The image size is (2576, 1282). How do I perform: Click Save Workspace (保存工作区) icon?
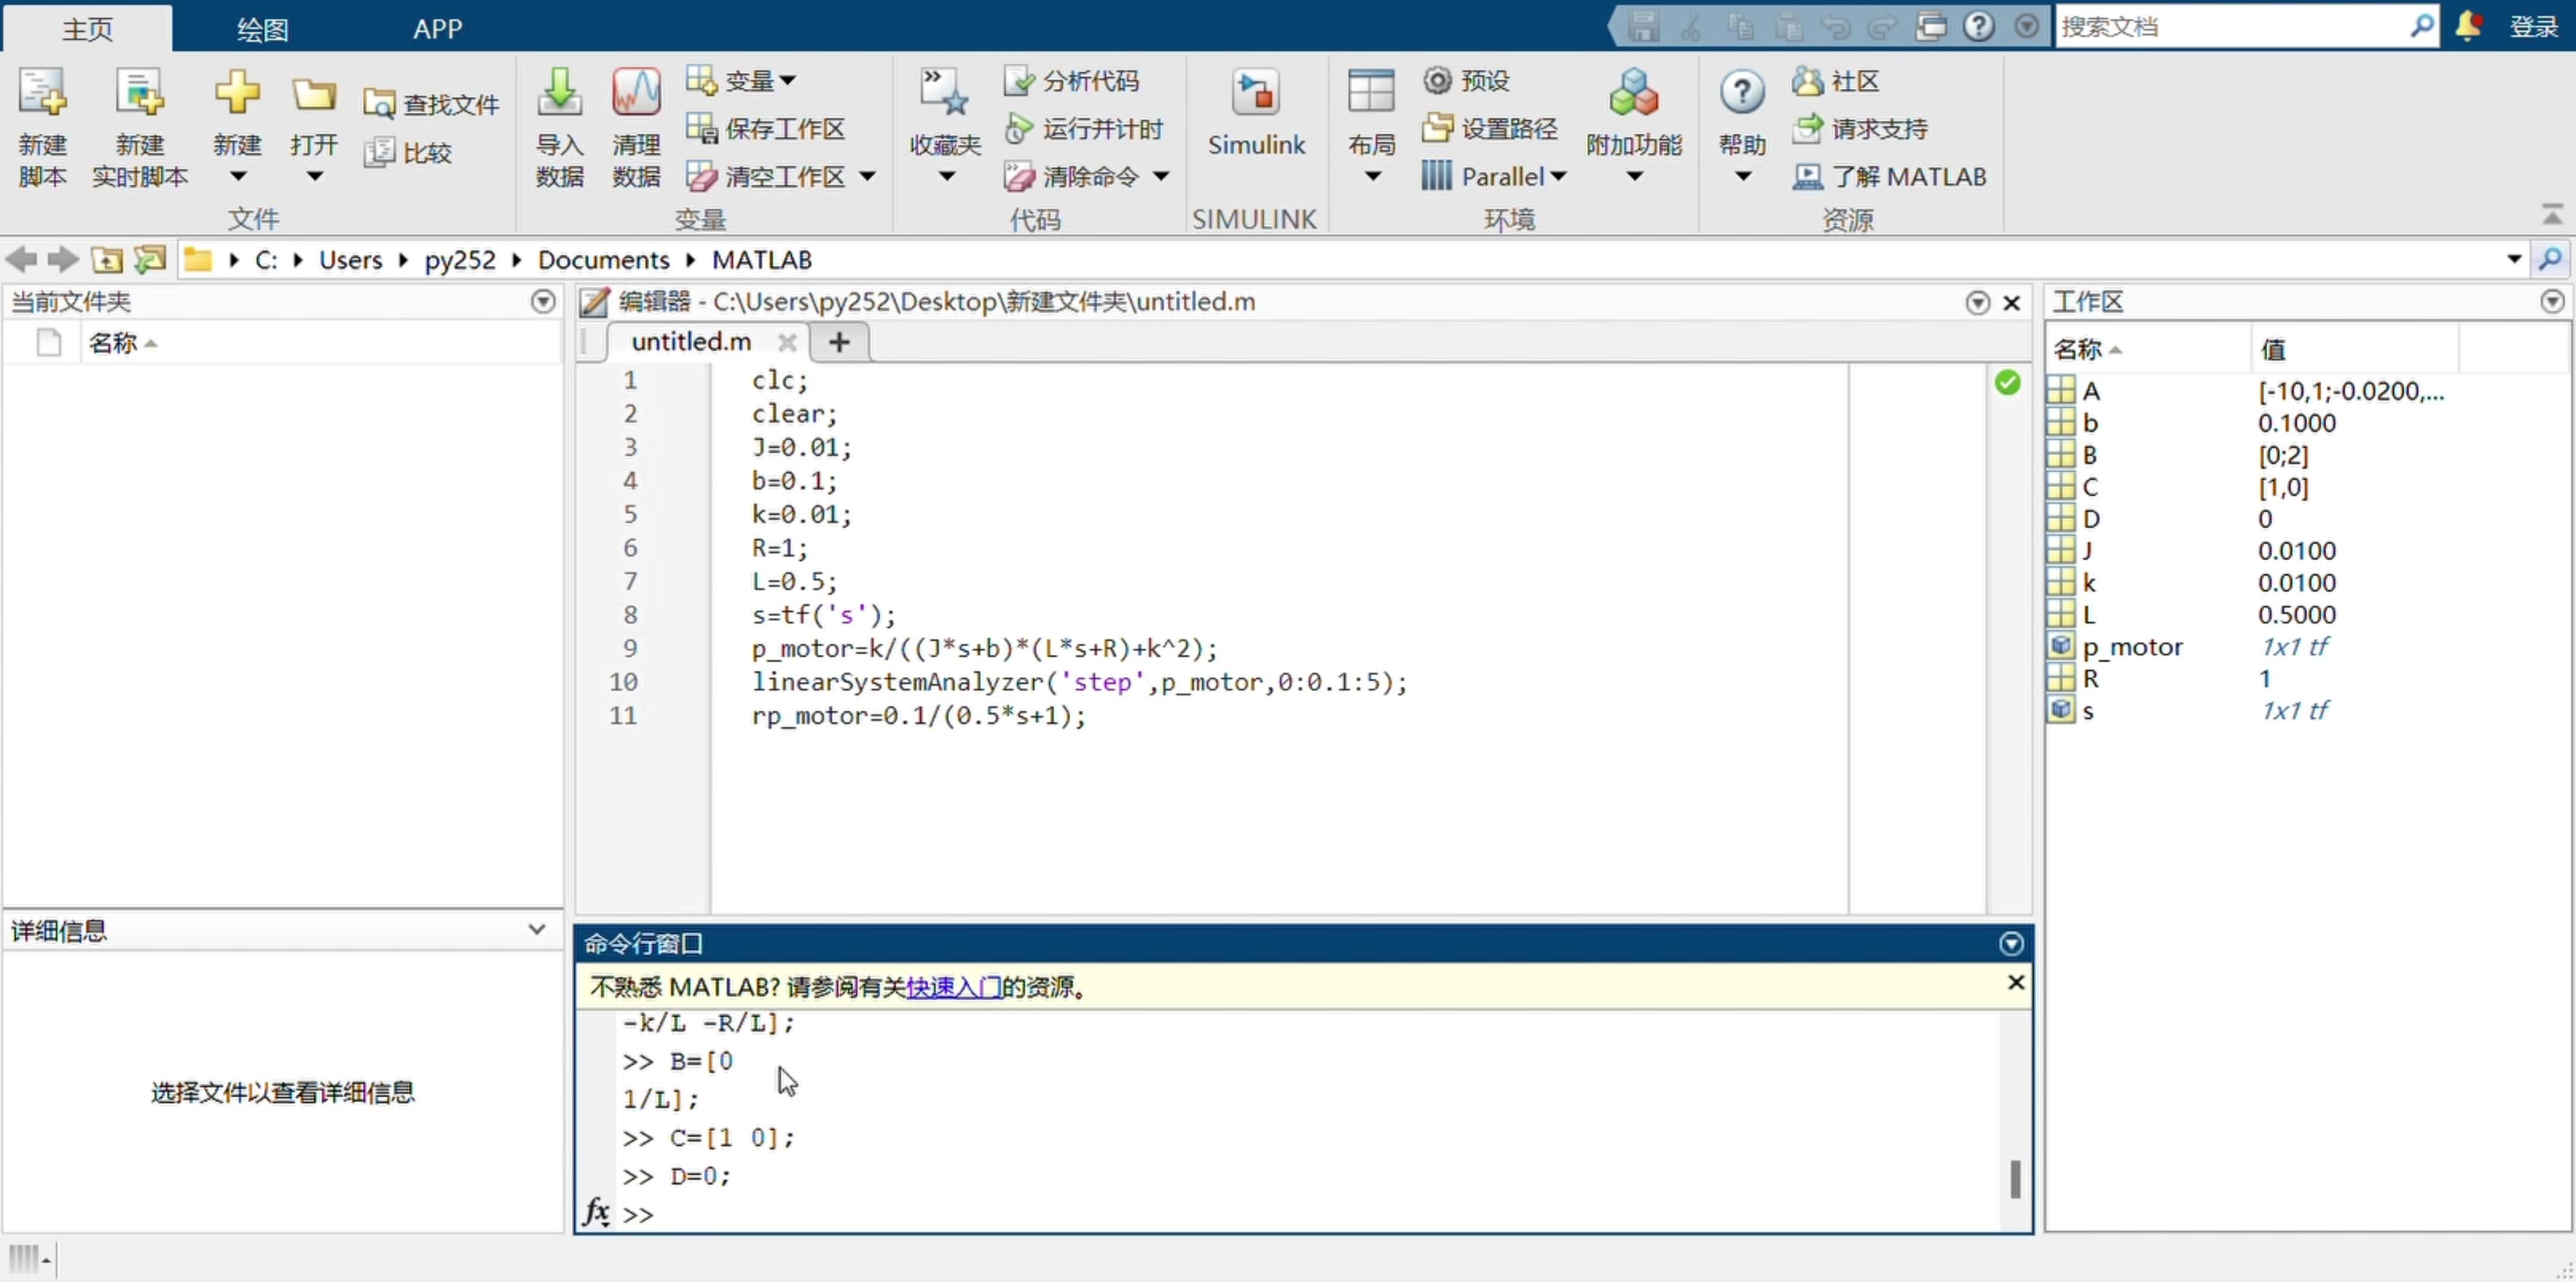click(x=702, y=129)
